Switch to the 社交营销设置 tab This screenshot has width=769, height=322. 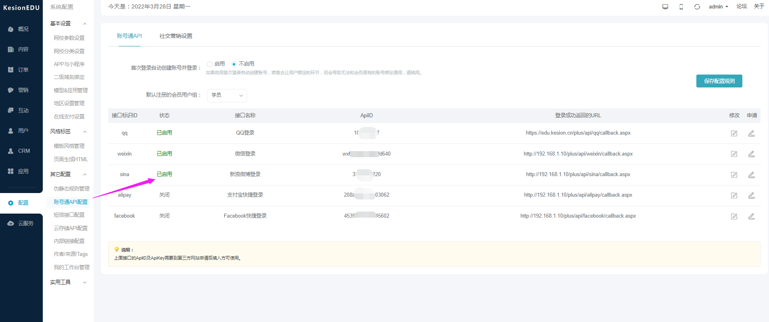pyautogui.click(x=176, y=36)
